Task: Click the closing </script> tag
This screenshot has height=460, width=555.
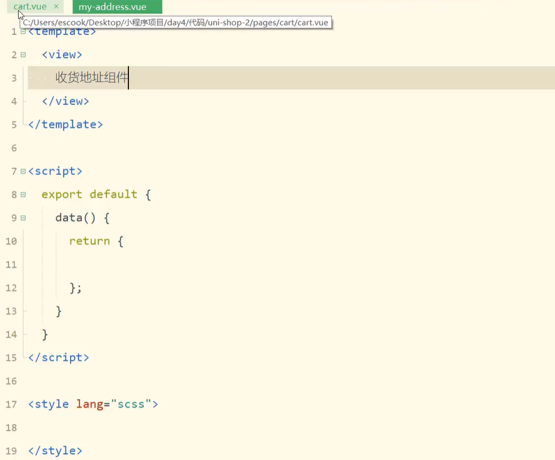Action: click(x=58, y=358)
